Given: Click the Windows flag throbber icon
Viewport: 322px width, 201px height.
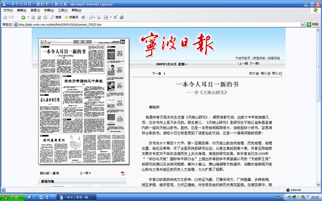Looking at the screenshot, I should (x=316, y=10).
